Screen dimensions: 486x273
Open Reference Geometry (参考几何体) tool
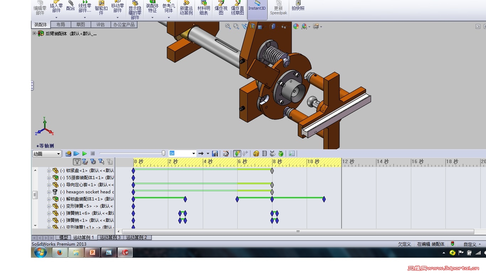pos(169,7)
